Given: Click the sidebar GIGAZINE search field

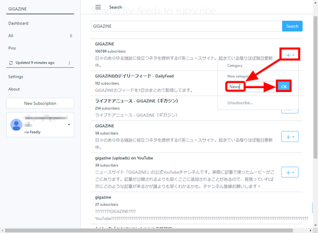Looking at the screenshot, I should click(40, 9).
